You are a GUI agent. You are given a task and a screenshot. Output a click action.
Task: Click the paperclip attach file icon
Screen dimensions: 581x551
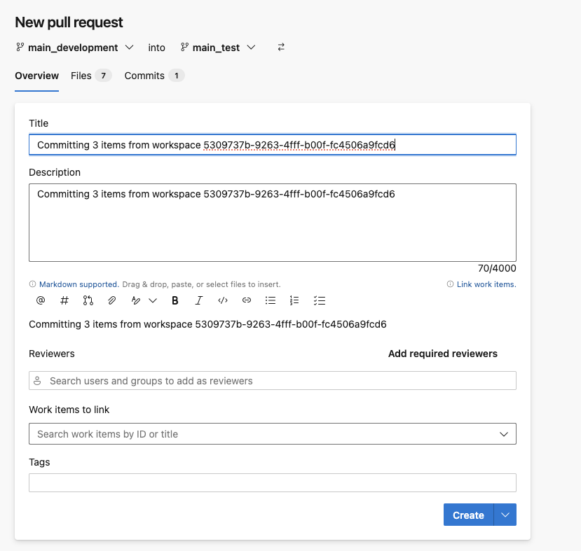111,300
